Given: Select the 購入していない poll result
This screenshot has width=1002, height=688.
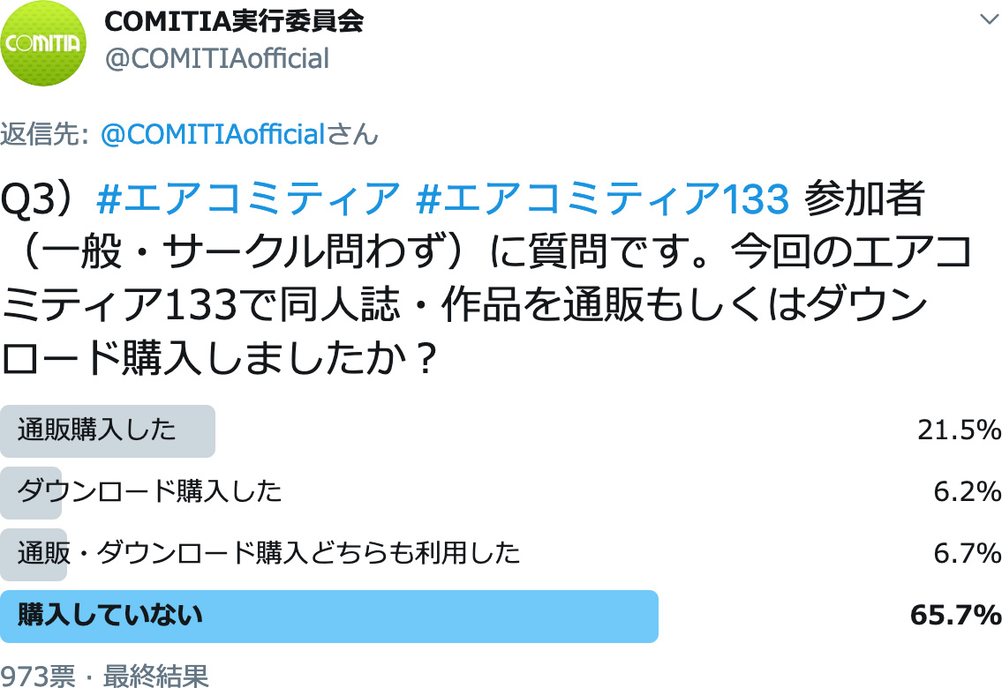Looking at the screenshot, I should [110, 615].
